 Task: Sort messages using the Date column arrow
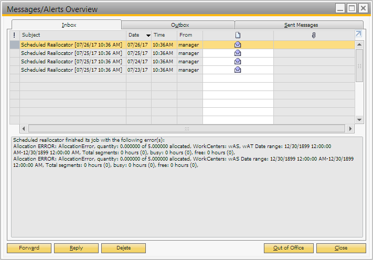click(x=148, y=36)
